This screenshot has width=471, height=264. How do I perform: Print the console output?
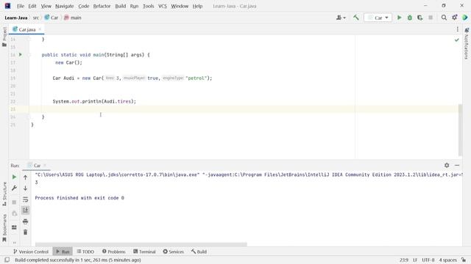point(25,221)
